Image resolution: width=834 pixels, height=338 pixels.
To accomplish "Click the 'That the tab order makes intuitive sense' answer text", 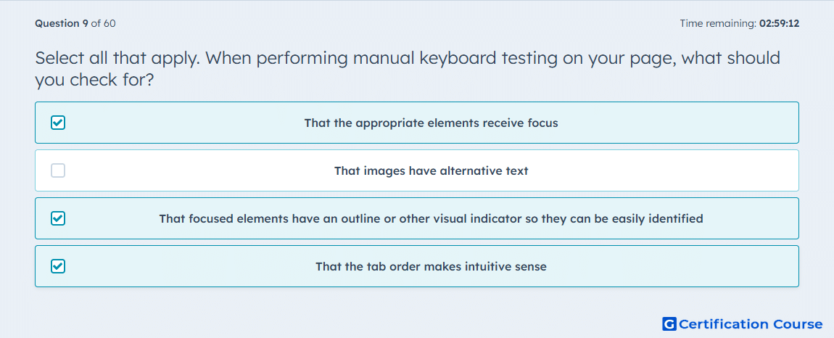I will 431,266.
